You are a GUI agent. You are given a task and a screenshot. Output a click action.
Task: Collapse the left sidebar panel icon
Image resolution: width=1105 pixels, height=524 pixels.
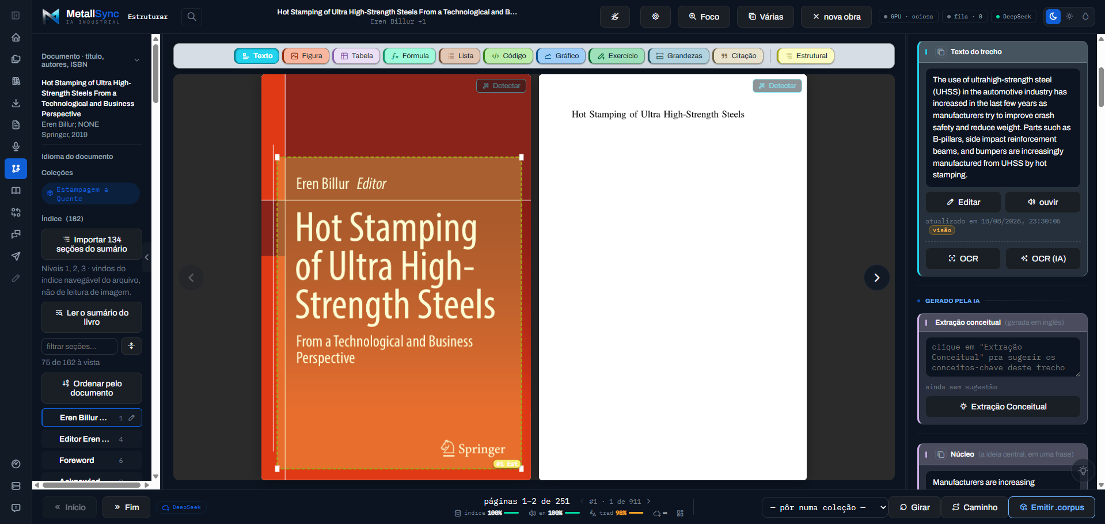16,16
